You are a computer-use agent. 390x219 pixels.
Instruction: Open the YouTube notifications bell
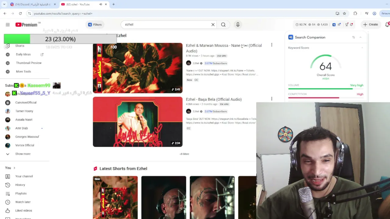pyautogui.click(x=387, y=25)
